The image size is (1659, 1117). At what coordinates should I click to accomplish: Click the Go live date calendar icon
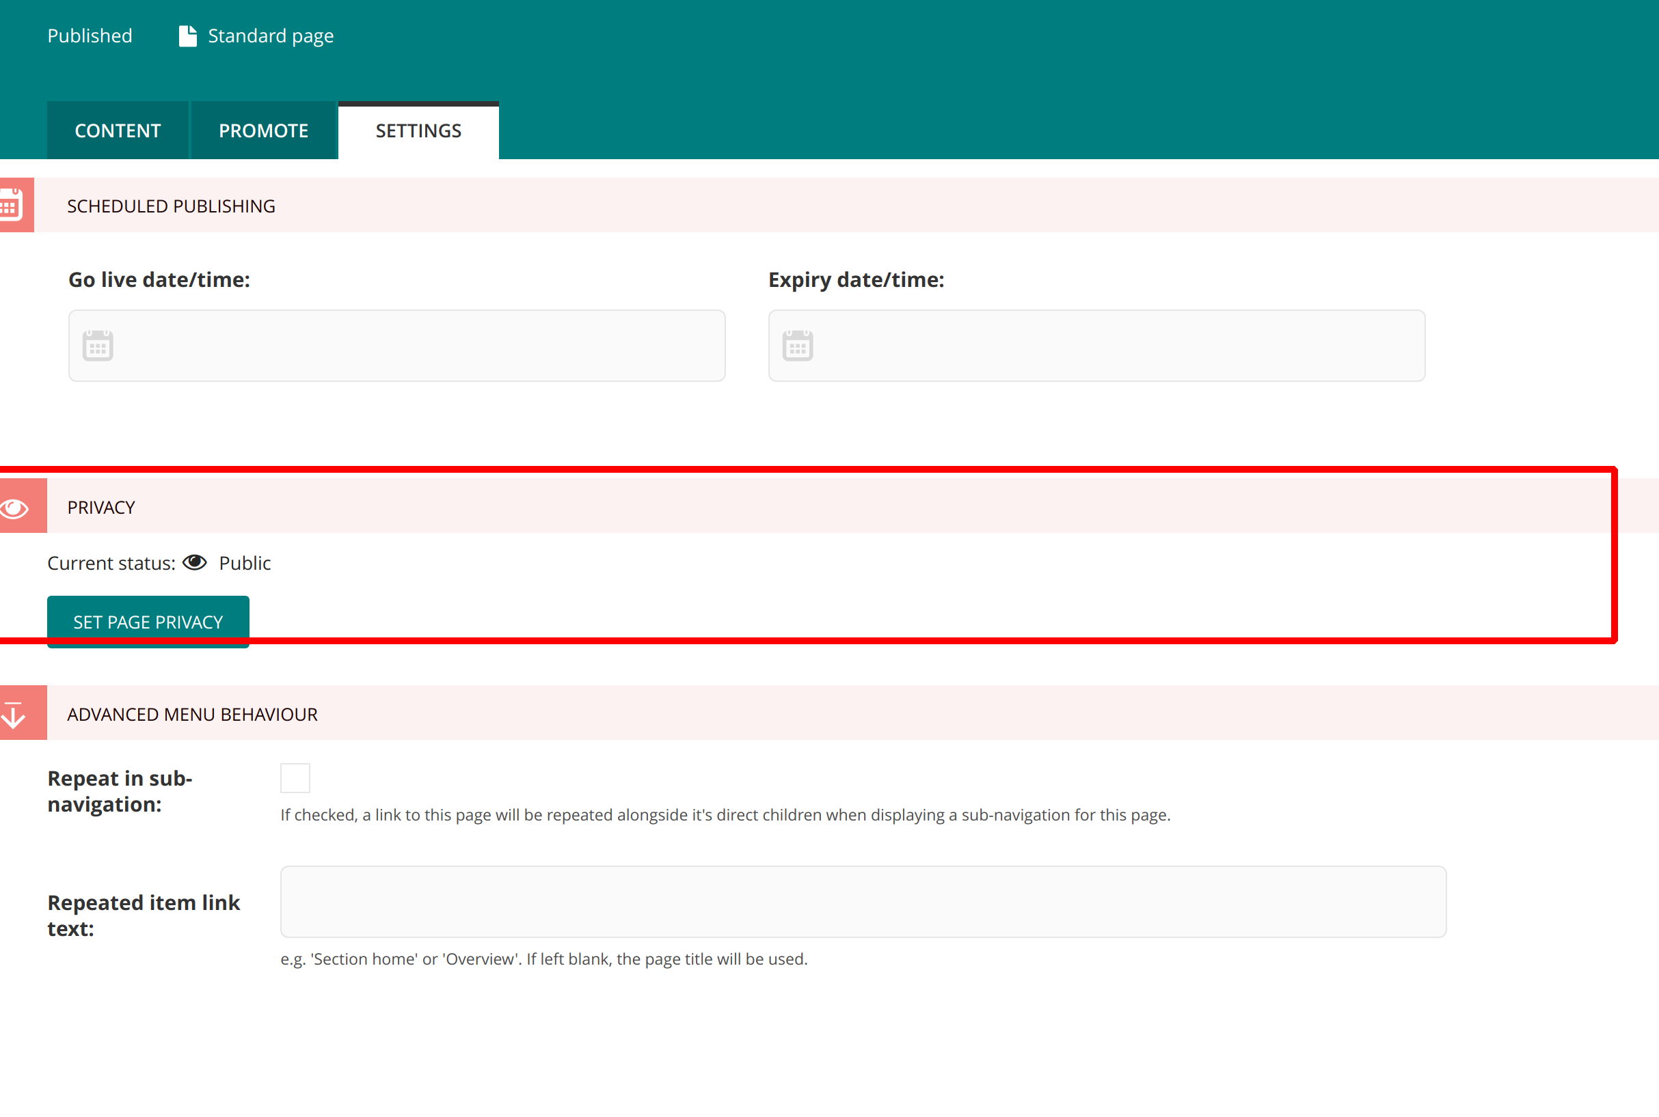click(x=97, y=345)
